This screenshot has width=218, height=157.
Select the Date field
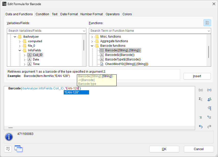click(36, 59)
